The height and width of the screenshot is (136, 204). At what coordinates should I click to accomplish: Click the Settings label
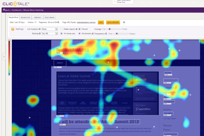point(19,29)
